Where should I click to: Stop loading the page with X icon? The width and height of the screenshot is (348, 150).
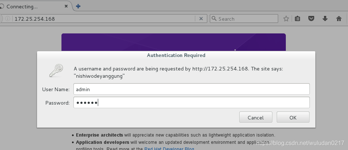201,19
